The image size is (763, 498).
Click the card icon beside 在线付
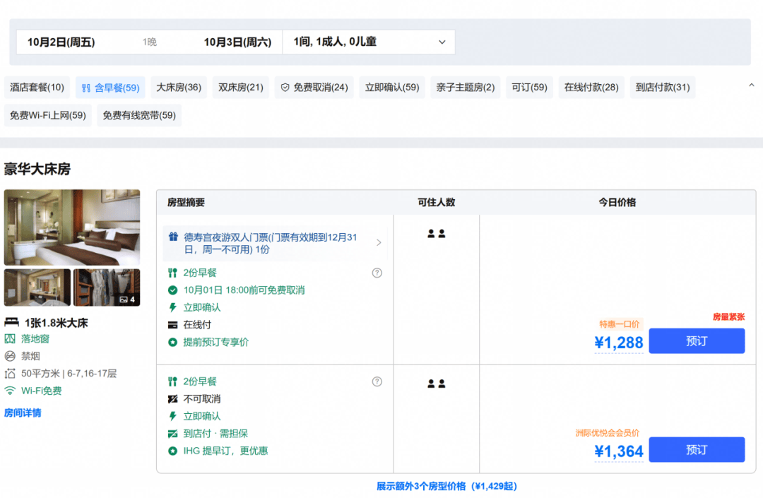(x=173, y=325)
